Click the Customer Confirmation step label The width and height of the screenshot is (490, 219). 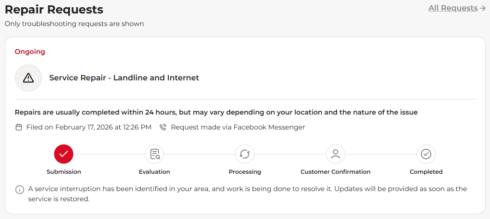click(x=335, y=172)
